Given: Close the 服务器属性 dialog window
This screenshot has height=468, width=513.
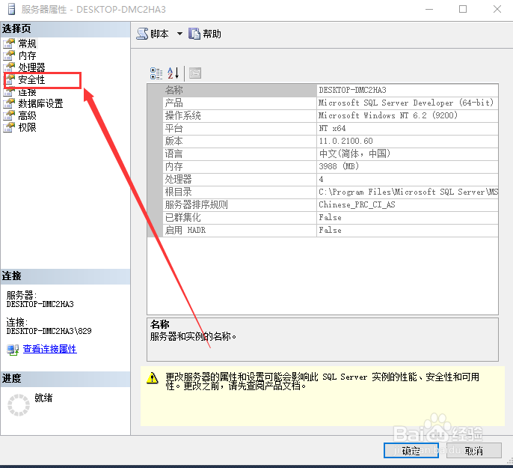Looking at the screenshot, I should (497, 9).
